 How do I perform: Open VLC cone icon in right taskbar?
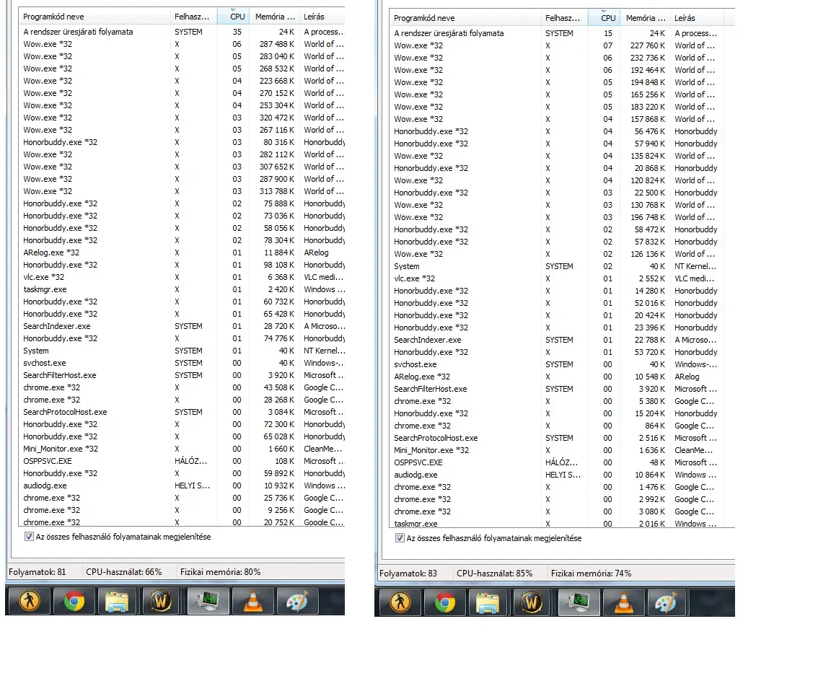tap(624, 602)
